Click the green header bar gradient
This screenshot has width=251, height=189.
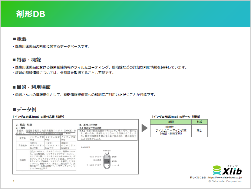[x=125, y=14]
